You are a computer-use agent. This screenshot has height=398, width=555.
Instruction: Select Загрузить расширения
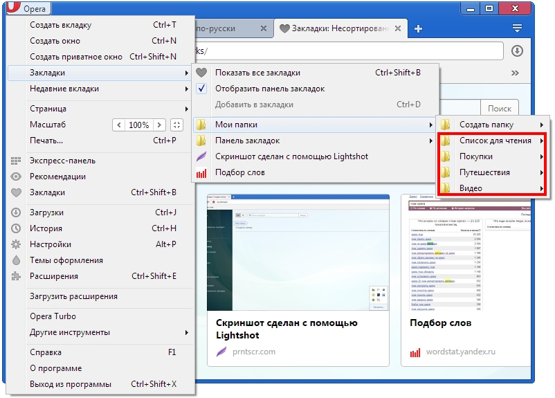click(x=101, y=296)
